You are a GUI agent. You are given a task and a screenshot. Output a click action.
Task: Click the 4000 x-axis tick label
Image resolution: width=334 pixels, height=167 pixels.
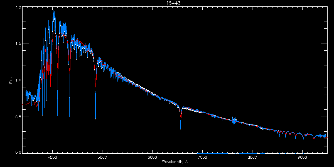(52, 157)
